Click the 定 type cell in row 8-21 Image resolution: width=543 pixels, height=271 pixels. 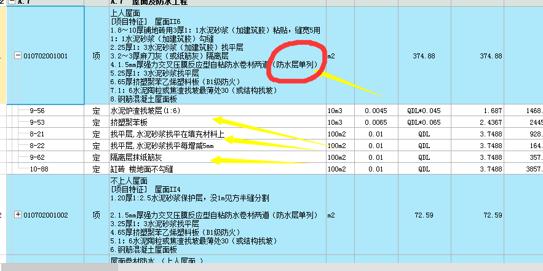97,135
